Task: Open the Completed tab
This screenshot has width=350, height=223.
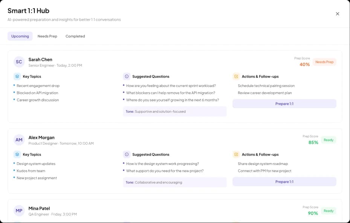Action: pyautogui.click(x=75, y=36)
